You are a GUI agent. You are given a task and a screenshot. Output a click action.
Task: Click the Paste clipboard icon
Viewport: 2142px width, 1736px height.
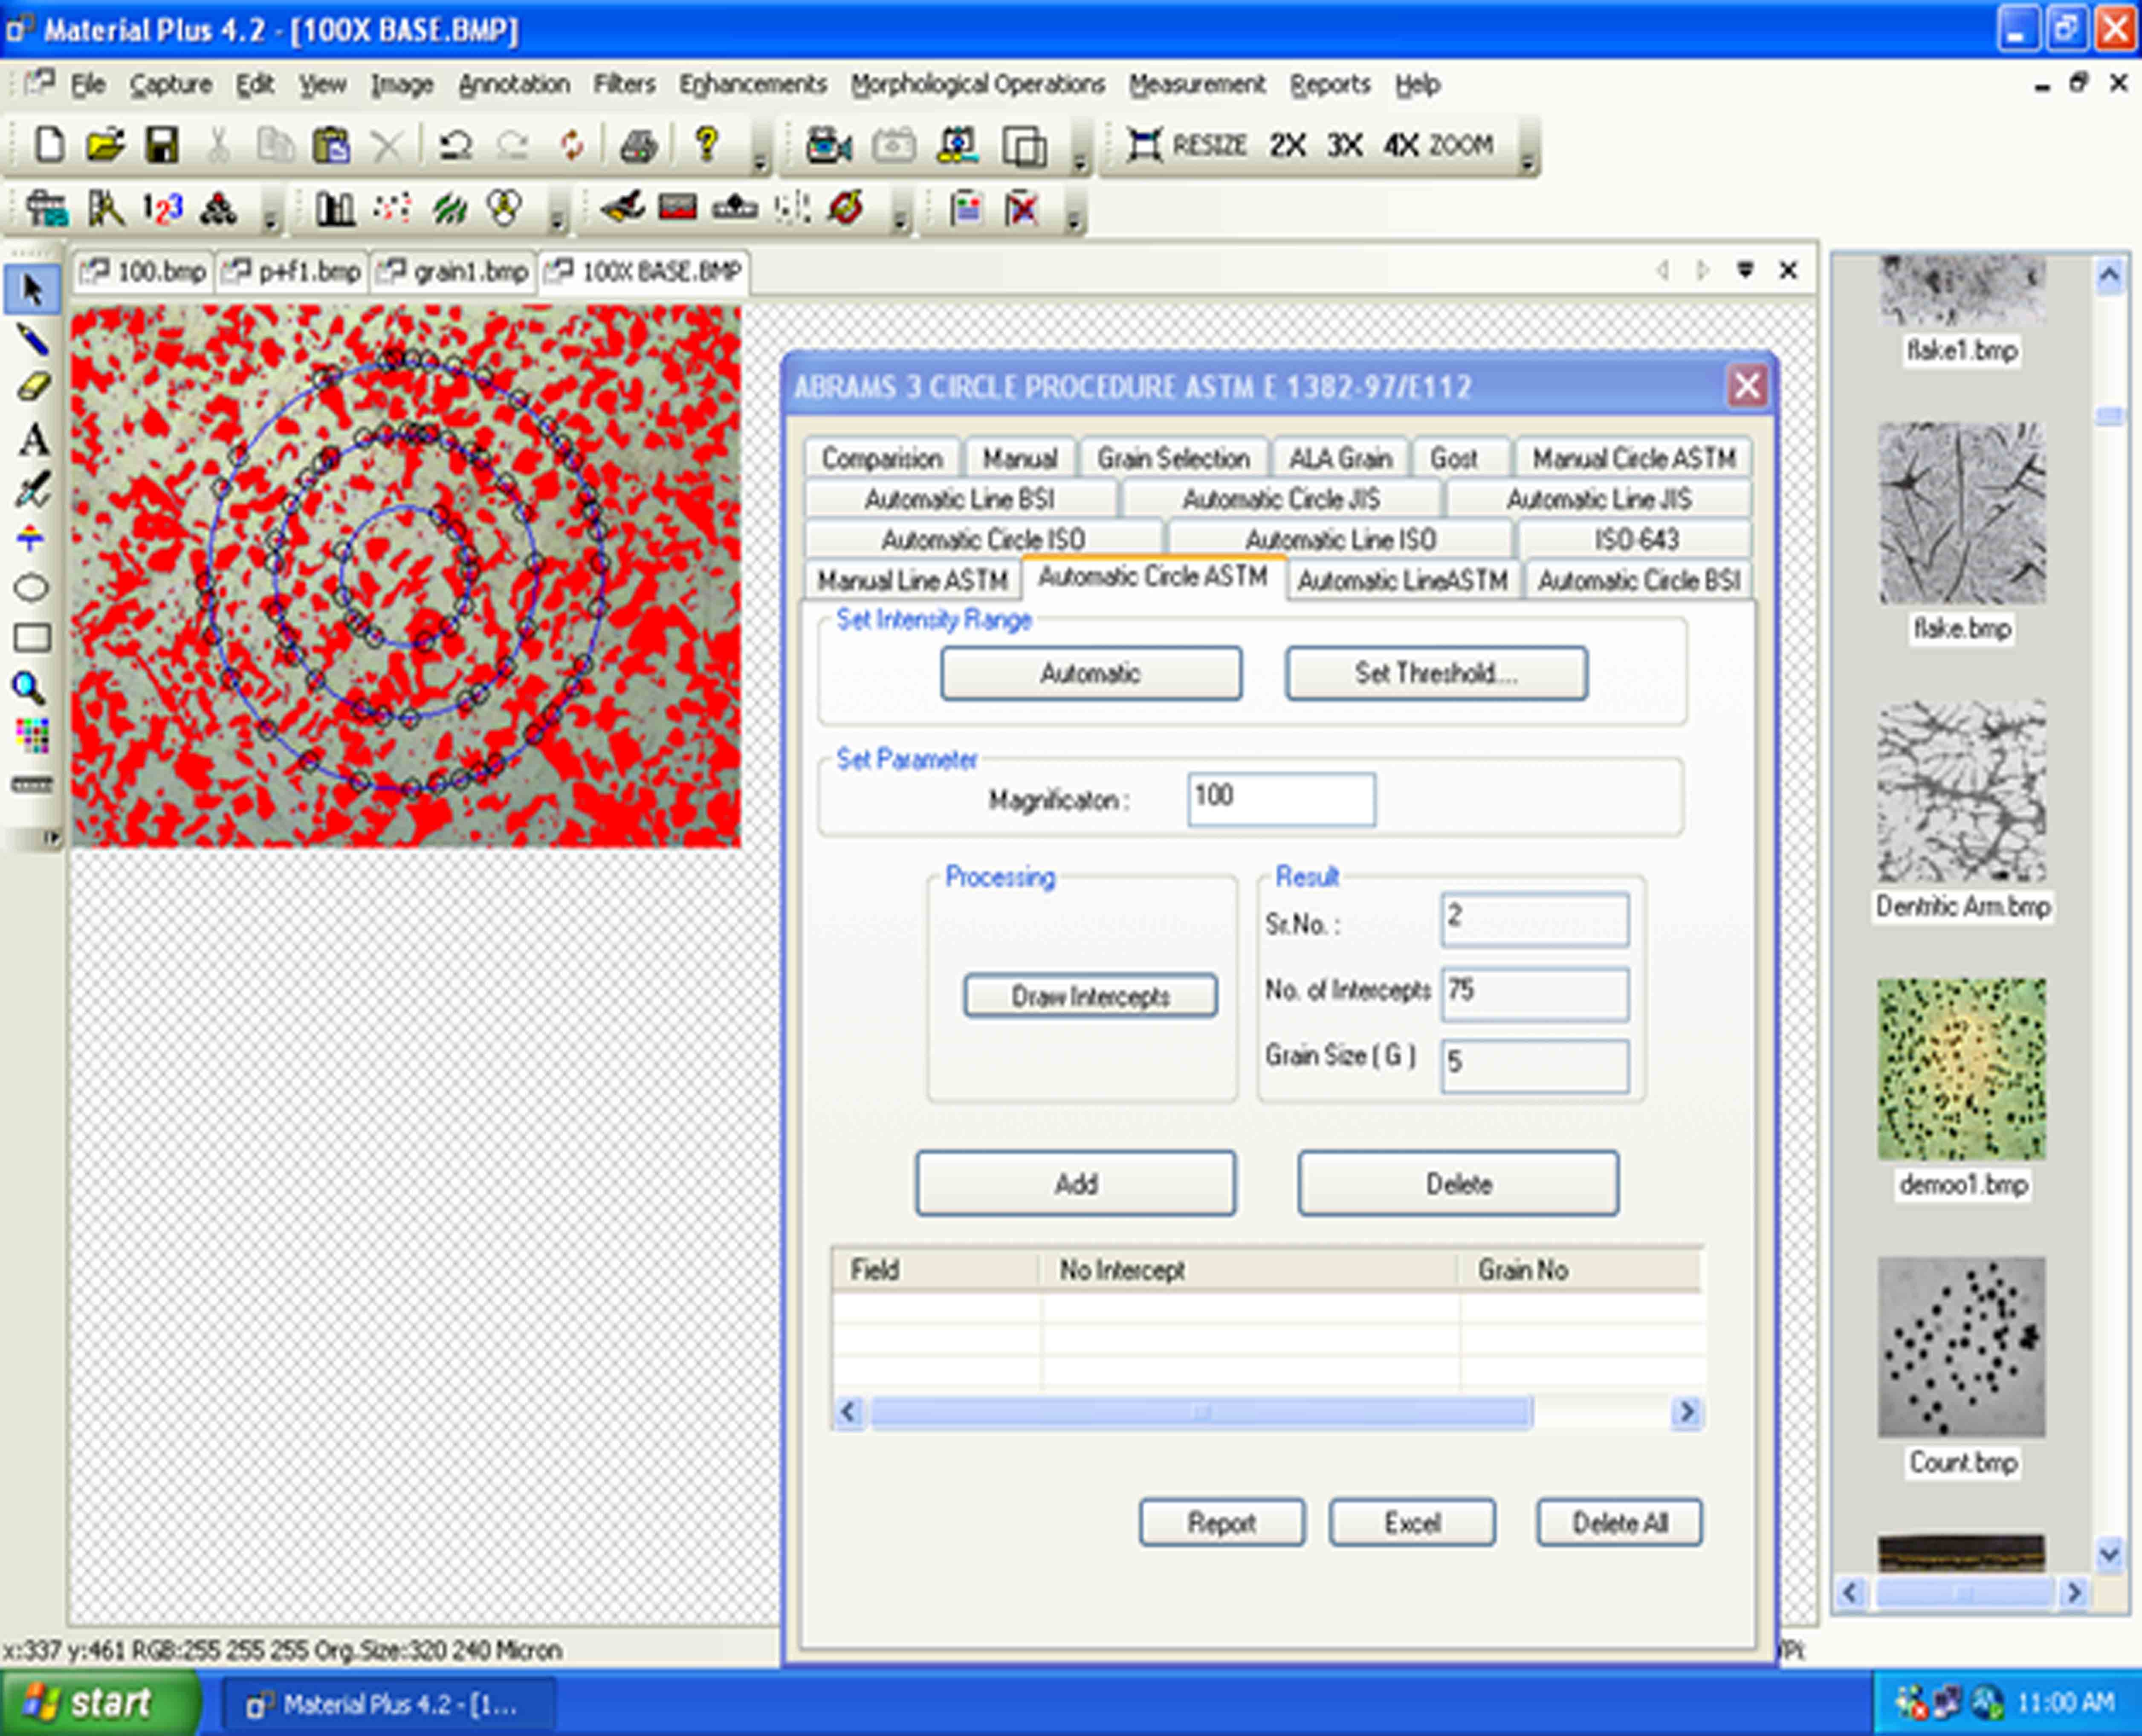click(331, 146)
